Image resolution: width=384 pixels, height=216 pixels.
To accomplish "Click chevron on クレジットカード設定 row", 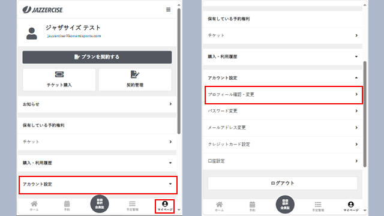I will pyautogui.click(x=356, y=144).
